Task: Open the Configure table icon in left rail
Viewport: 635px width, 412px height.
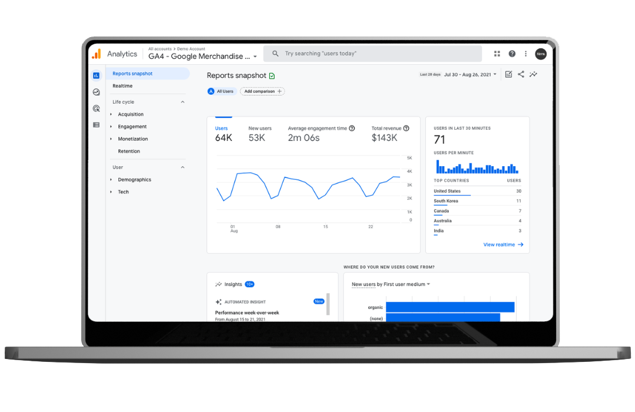Action: [96, 125]
